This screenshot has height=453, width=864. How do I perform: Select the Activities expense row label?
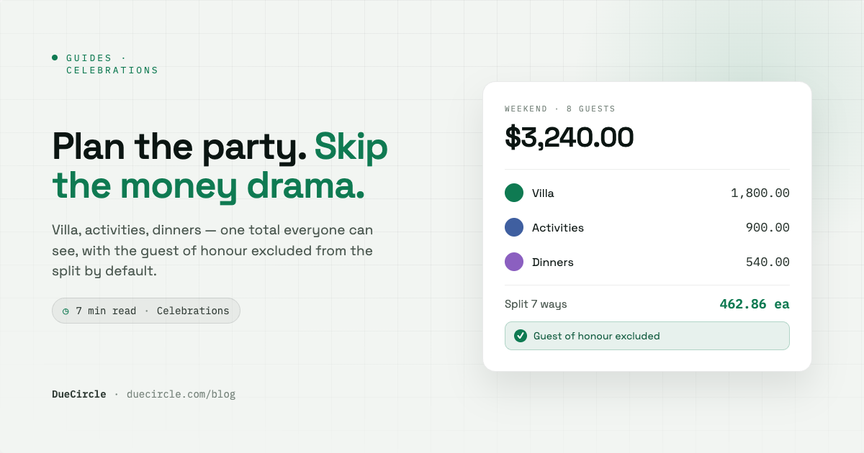[x=558, y=227]
